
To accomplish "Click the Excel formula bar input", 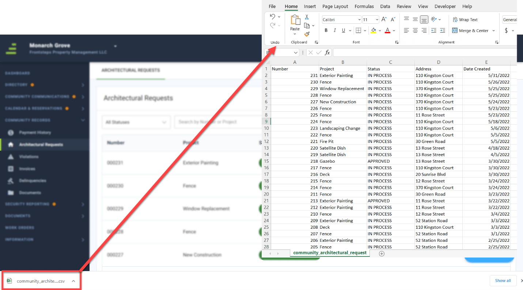I will [425, 53].
